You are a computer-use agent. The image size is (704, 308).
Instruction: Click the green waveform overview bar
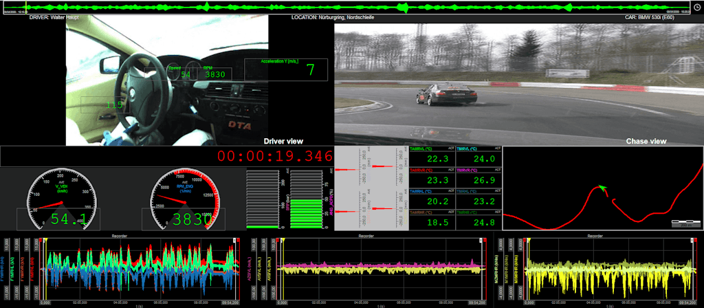(346, 7)
